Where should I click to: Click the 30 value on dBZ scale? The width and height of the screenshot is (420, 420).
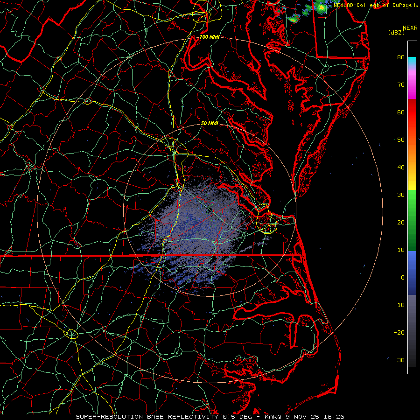(x=401, y=195)
